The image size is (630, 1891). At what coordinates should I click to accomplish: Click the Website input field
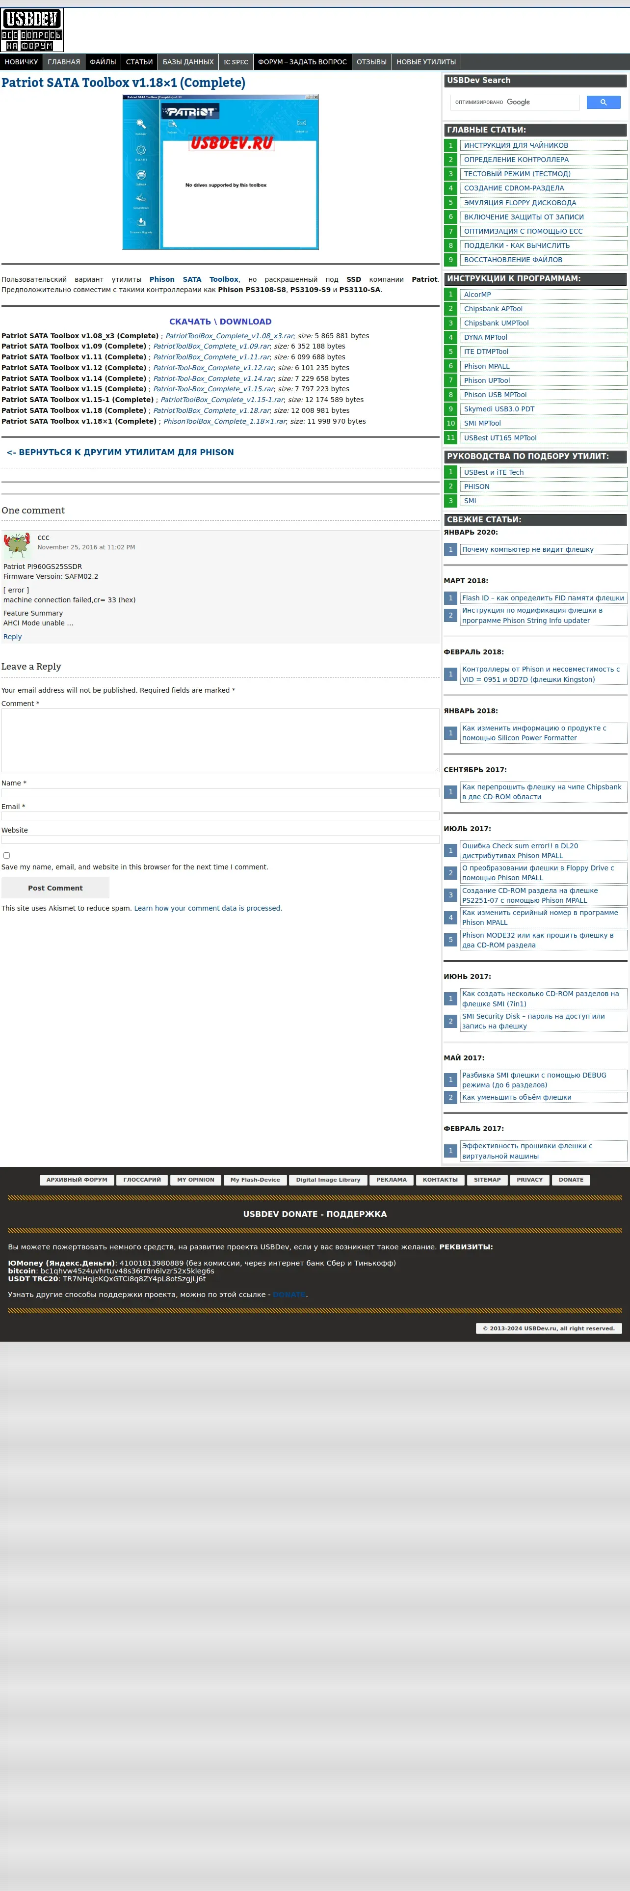click(220, 840)
